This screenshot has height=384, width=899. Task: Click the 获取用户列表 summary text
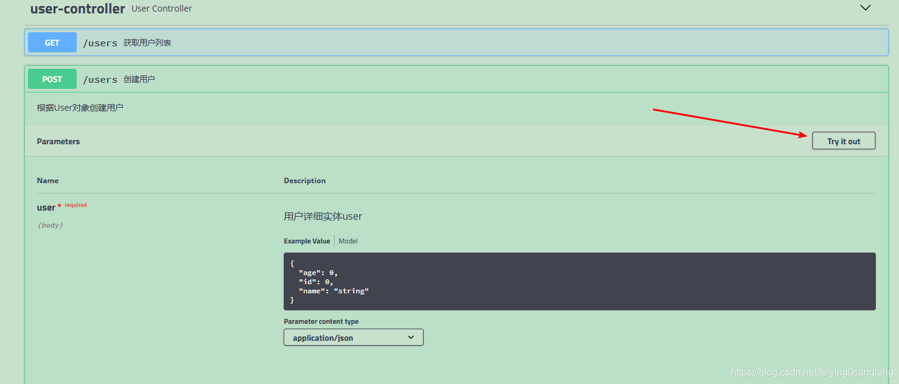coord(147,43)
